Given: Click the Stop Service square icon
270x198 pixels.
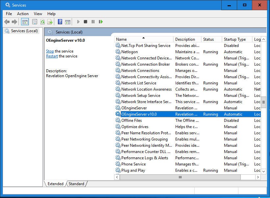Looking at the screenshot, I should (x=86, y=22).
